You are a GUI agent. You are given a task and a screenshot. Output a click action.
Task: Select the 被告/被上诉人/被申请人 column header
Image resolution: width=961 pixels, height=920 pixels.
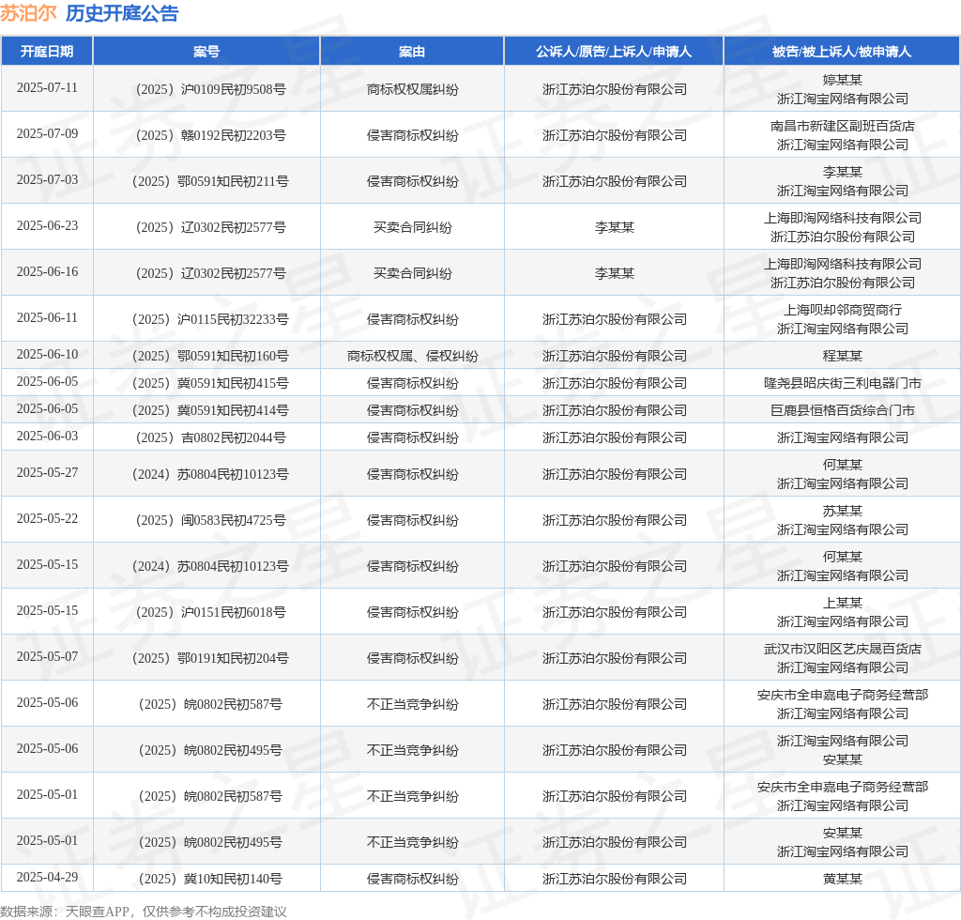pyautogui.click(x=842, y=52)
